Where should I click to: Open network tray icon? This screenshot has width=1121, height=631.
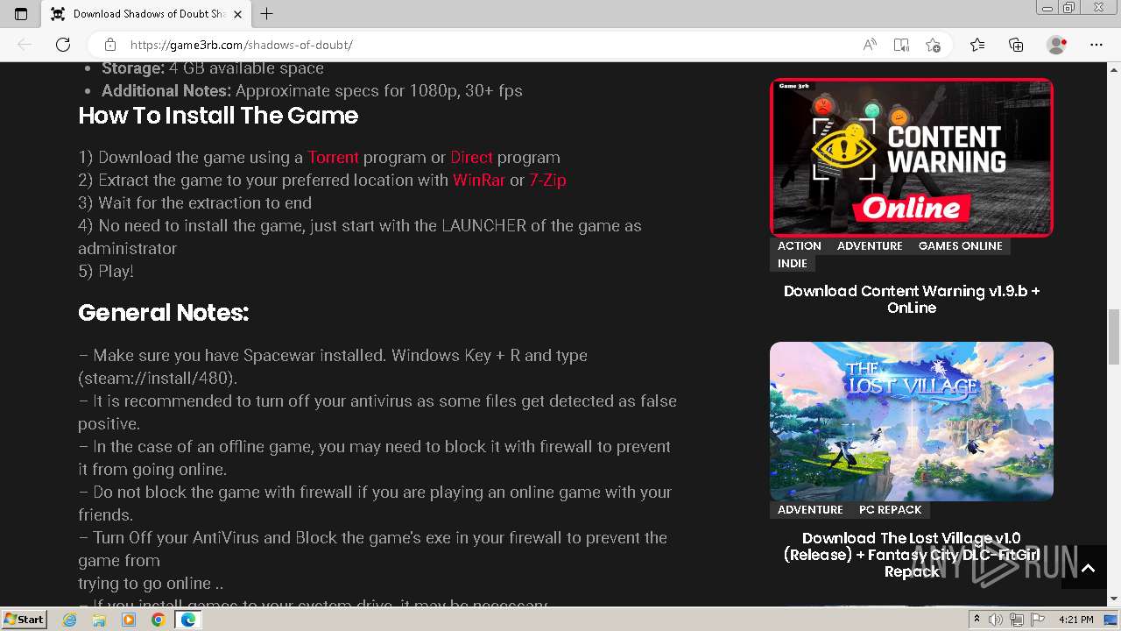coord(1017,620)
